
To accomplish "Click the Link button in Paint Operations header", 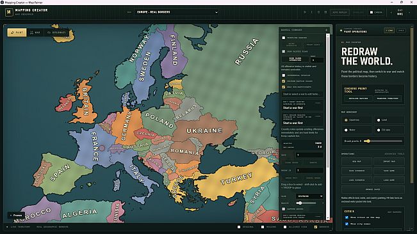I will 389,31.
